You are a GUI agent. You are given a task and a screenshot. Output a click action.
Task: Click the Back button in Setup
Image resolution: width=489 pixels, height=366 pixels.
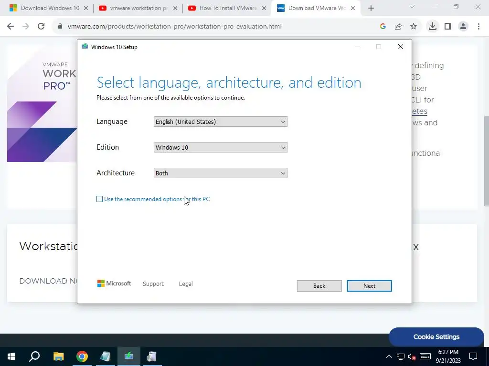pyautogui.click(x=319, y=286)
